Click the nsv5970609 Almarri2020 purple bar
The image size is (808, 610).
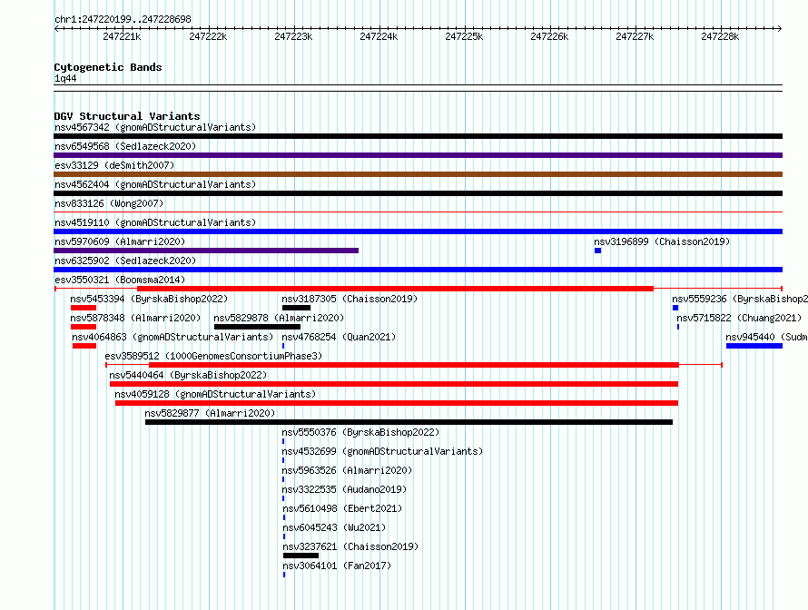pyautogui.click(x=206, y=251)
